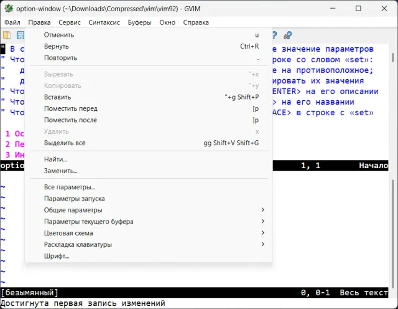Click the '0, 0-1' cursor position text

coord(315,293)
